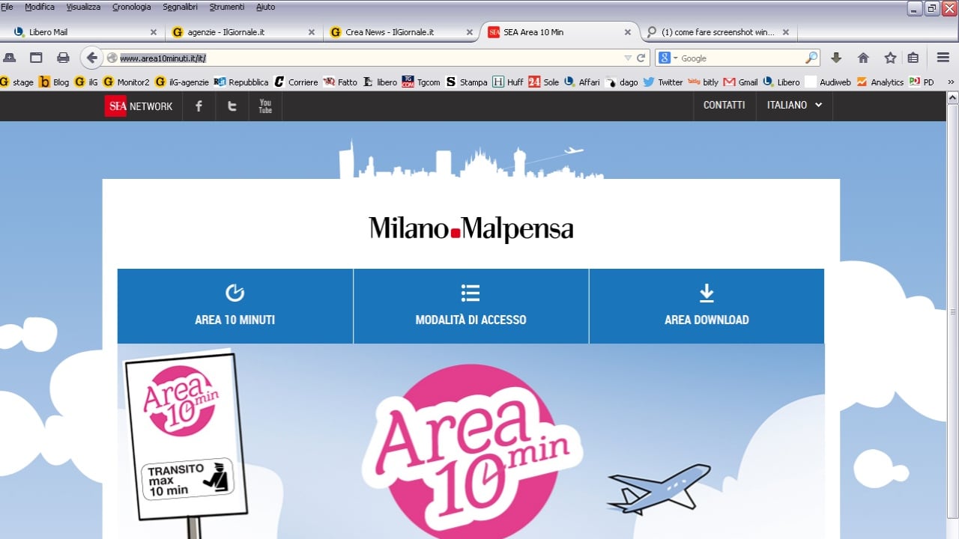Open the Strumenti menu
Screen dimensions: 959x539
(227, 7)
